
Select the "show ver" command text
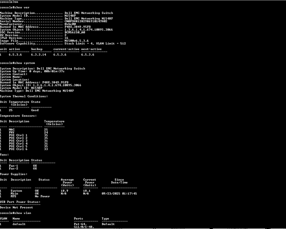coord(22,8)
